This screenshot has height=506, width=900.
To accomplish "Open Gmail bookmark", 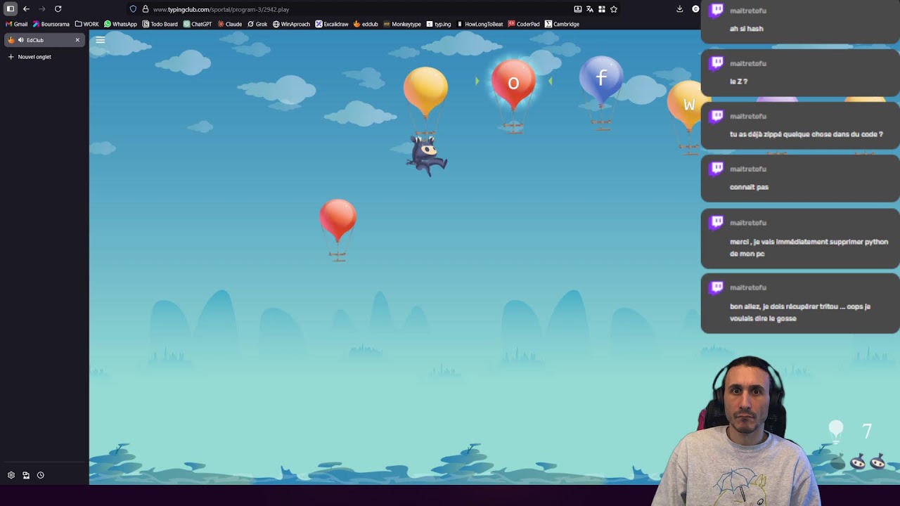I will (x=17, y=24).
